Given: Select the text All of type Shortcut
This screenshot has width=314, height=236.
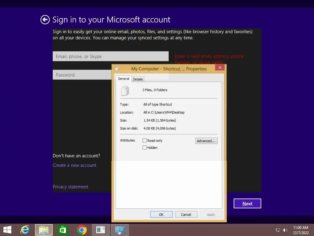Looking at the screenshot, I should tap(158, 104).
